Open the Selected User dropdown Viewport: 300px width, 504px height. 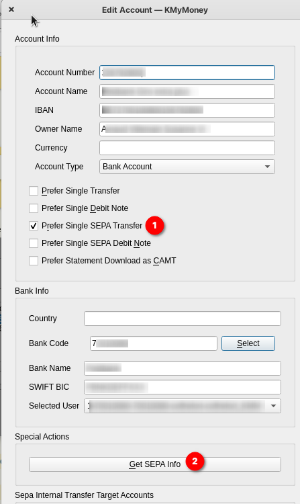pyautogui.click(x=183, y=406)
